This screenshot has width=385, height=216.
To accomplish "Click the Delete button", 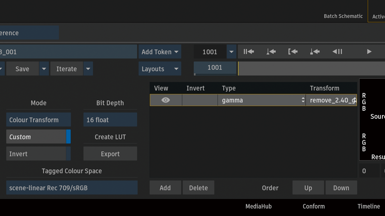I will coord(198,188).
